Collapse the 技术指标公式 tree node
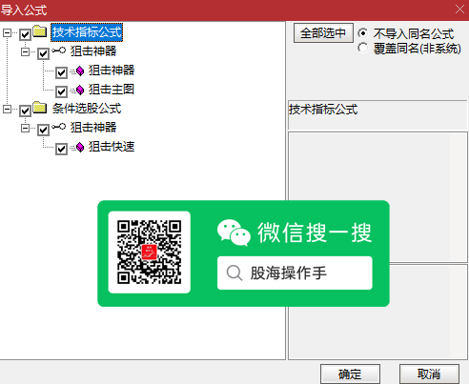The width and height of the screenshot is (469, 384). pyautogui.click(x=7, y=32)
